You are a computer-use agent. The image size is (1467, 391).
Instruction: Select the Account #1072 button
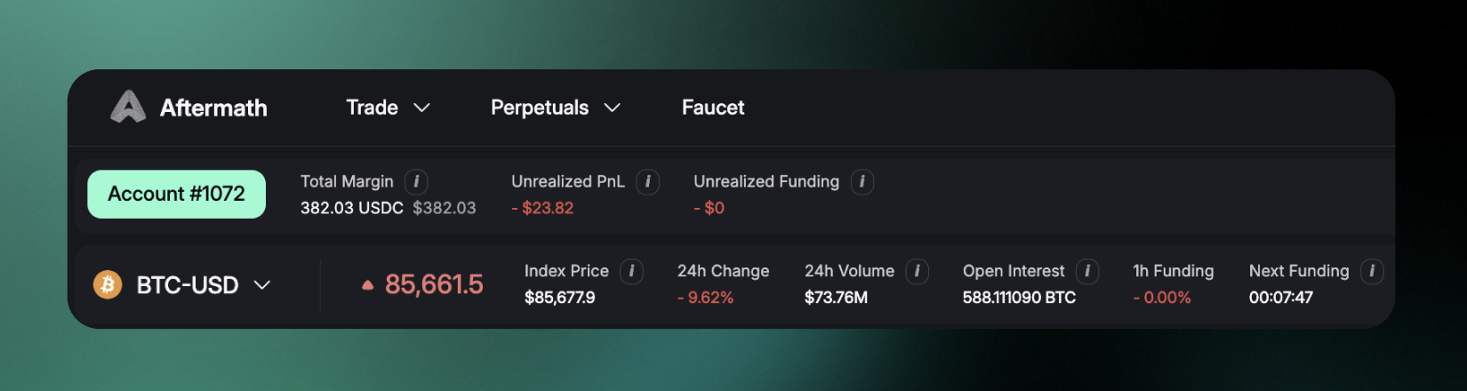(x=176, y=194)
